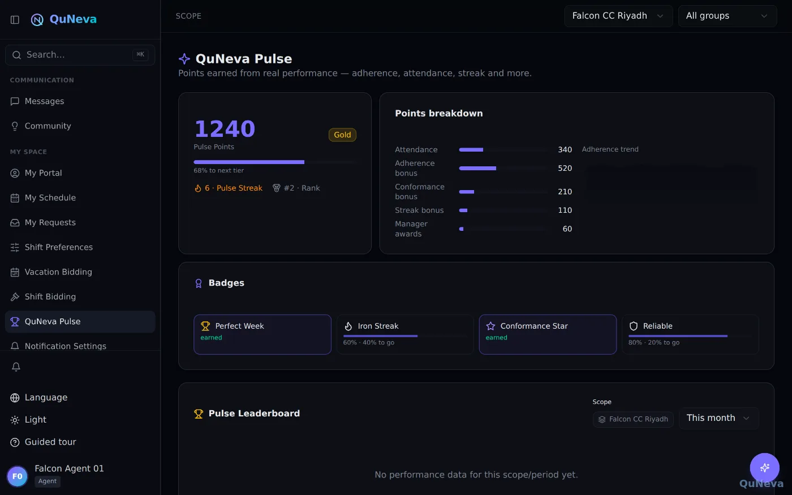Start the Guided tour
This screenshot has height=495, width=792.
pyautogui.click(x=80, y=442)
